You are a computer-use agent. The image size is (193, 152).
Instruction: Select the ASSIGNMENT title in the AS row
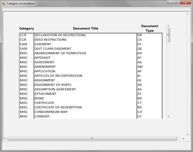point(45,80)
